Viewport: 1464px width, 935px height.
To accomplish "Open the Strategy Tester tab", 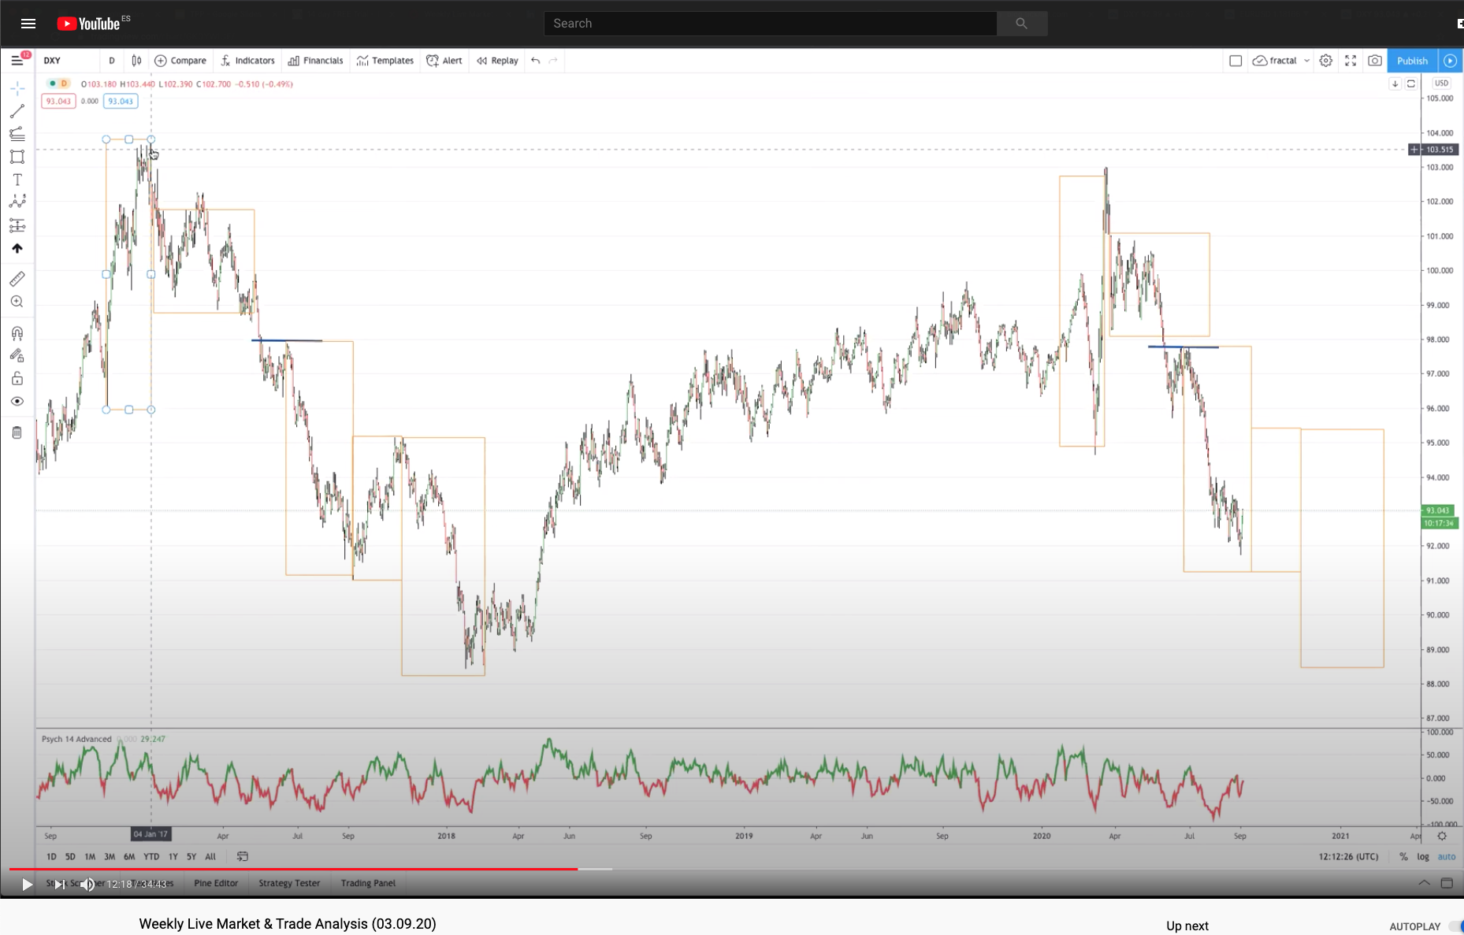I will point(289,883).
